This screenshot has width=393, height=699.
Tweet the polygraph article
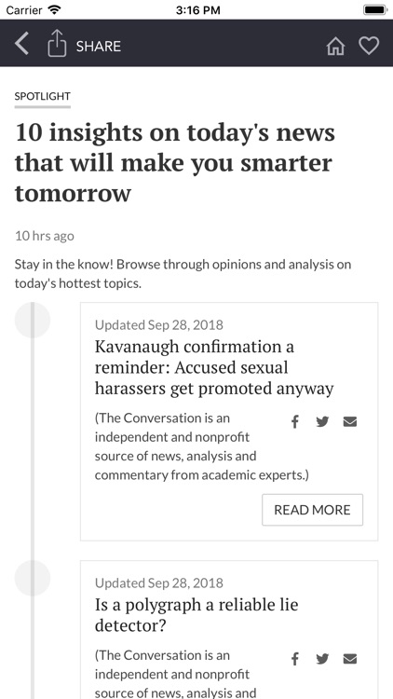pyautogui.click(x=322, y=658)
